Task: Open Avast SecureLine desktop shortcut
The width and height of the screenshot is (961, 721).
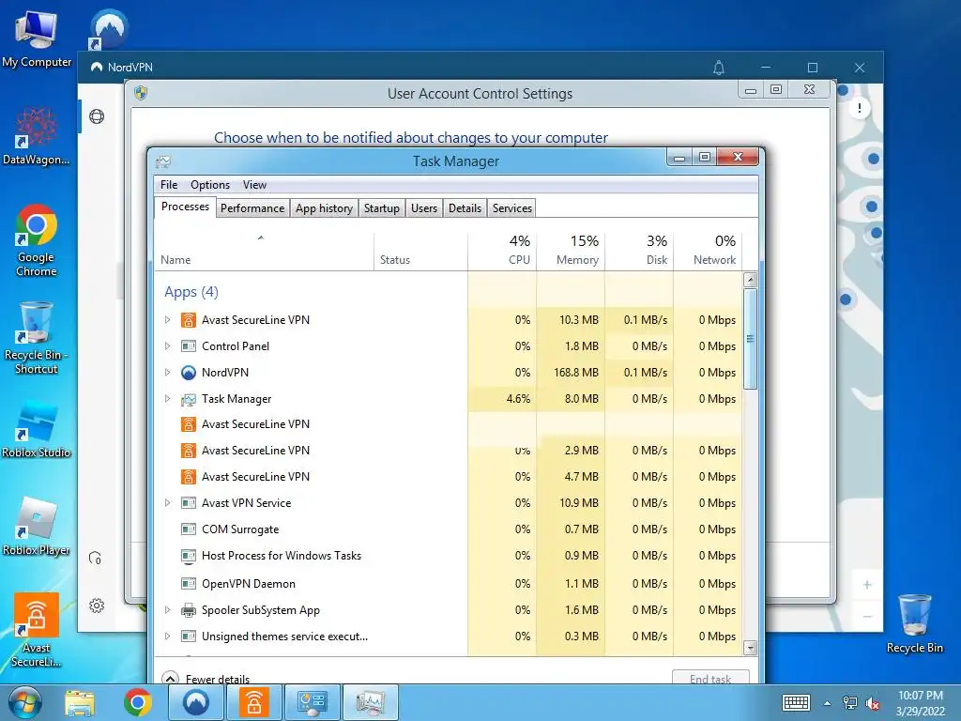Action: [37, 630]
